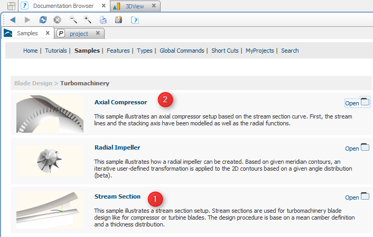Print the documentation page
Screen dimensions: 373x237
(103, 20)
